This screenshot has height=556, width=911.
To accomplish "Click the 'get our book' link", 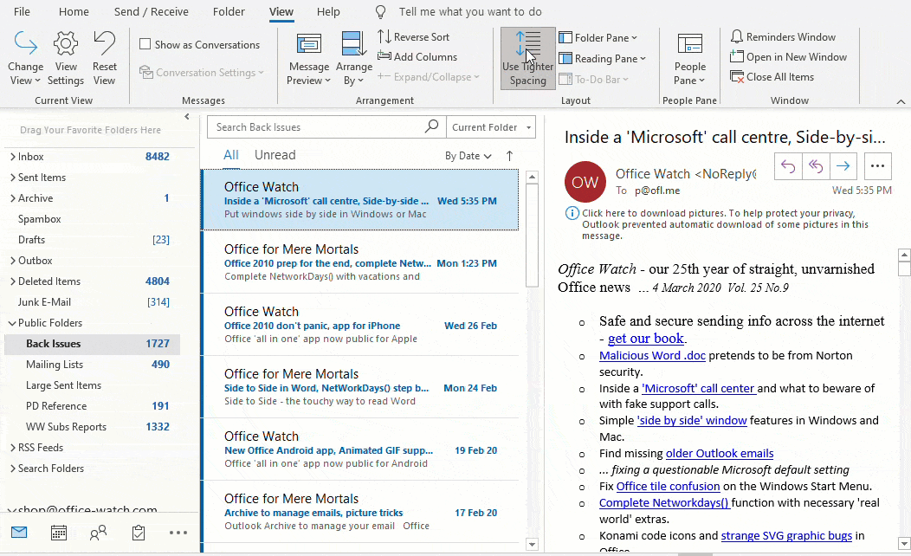I will pyautogui.click(x=645, y=339).
